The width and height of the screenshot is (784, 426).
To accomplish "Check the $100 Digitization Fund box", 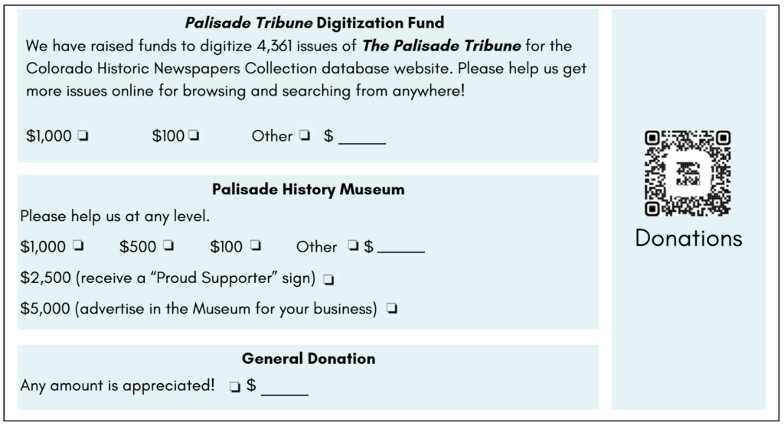I will [x=194, y=135].
